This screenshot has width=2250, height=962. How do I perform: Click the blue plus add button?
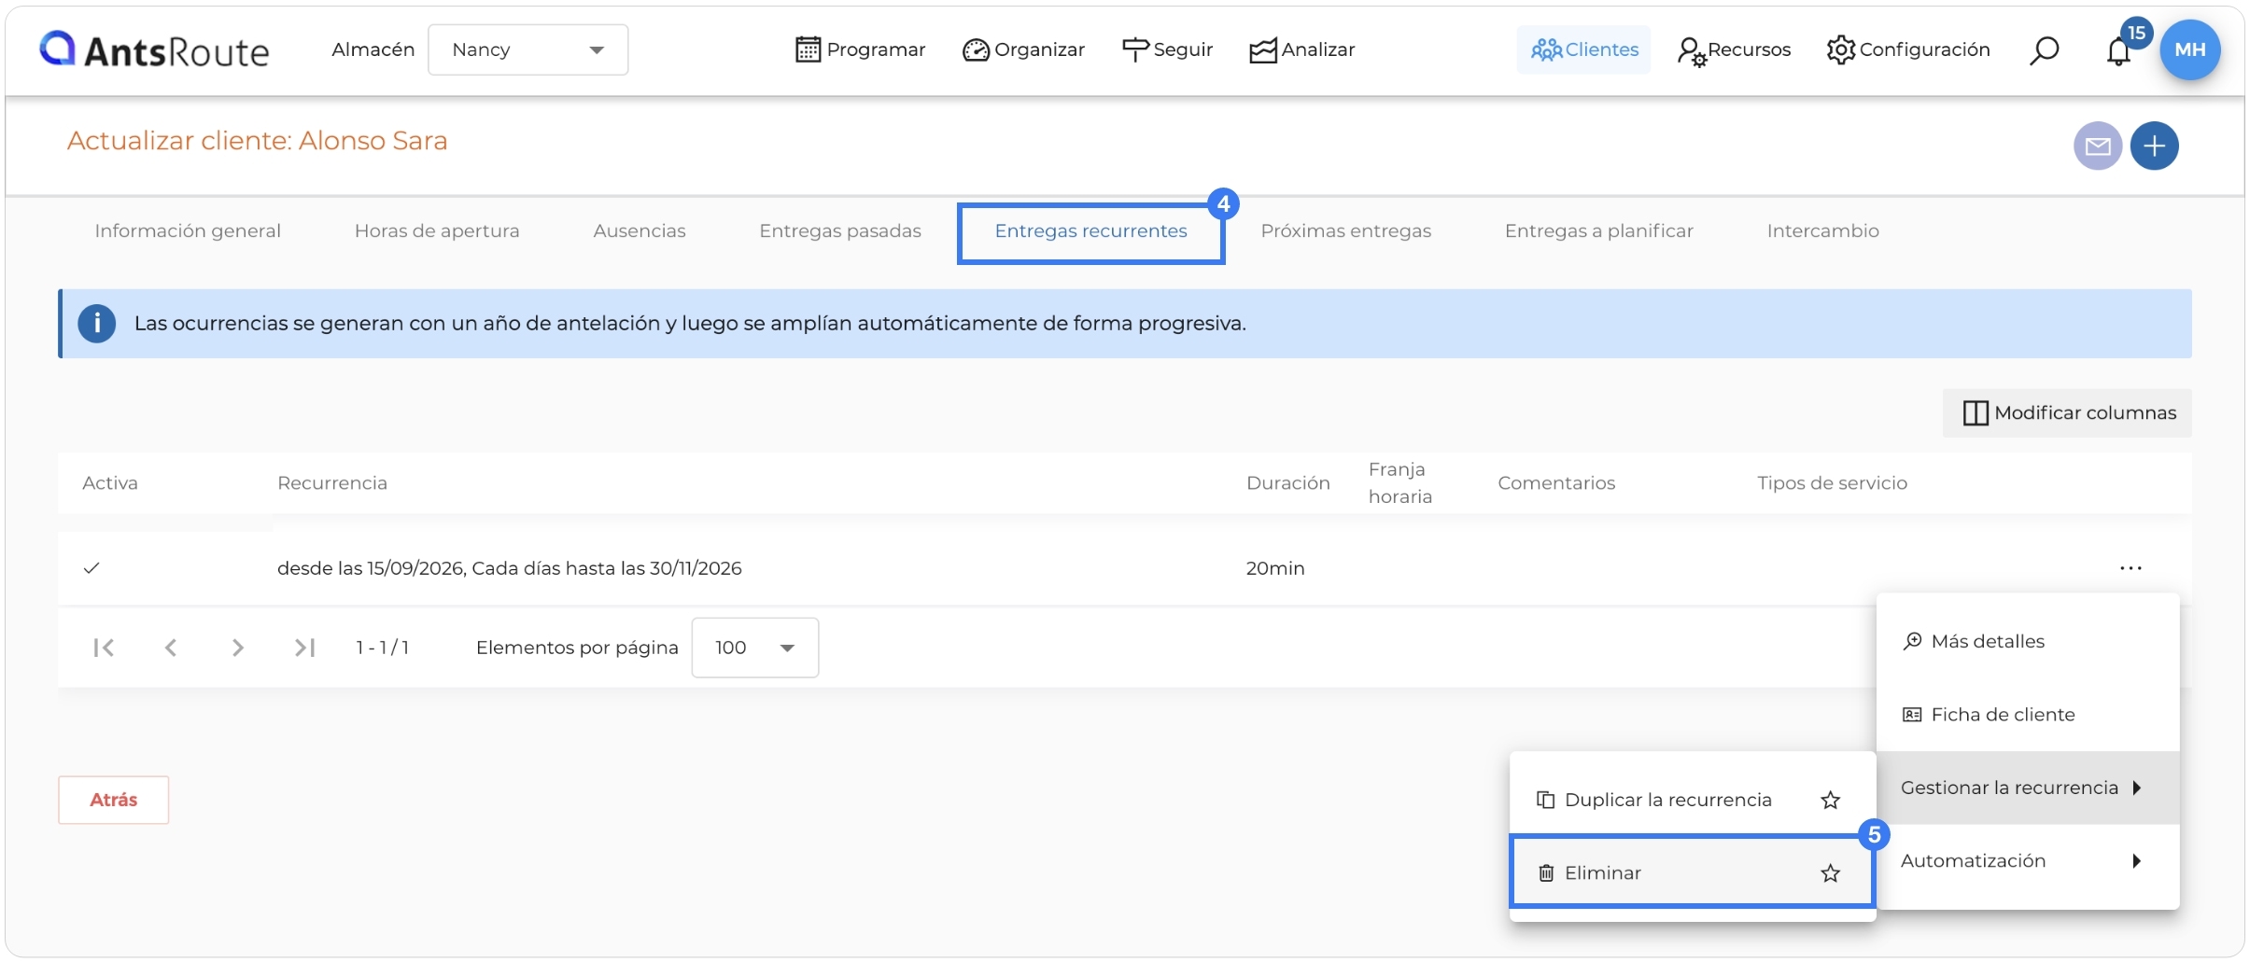pos(2154,146)
